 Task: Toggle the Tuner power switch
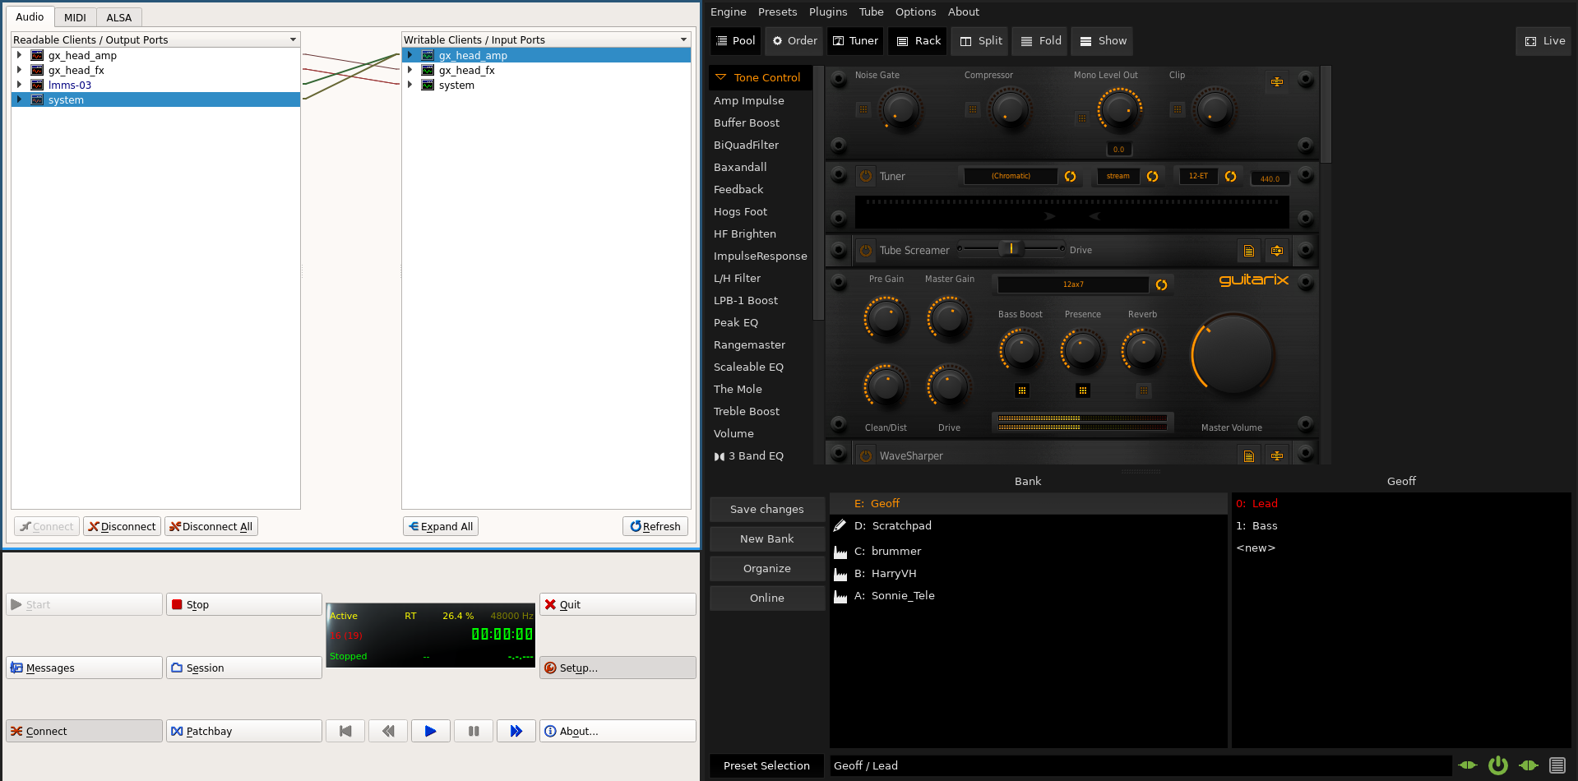pos(865,175)
